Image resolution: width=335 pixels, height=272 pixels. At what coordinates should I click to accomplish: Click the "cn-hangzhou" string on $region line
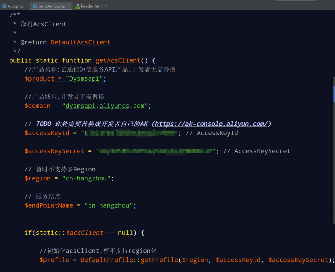pyautogui.click(x=86, y=178)
